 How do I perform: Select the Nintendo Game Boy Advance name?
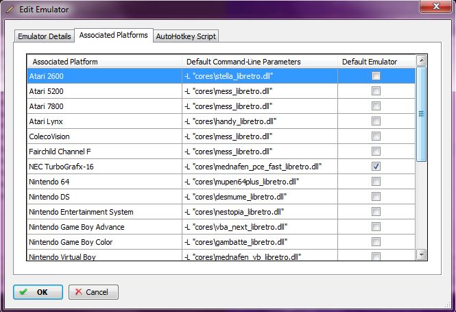(x=77, y=227)
